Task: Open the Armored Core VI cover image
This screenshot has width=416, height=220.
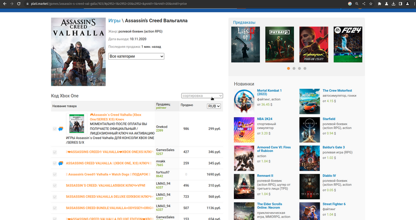Action: point(244,158)
